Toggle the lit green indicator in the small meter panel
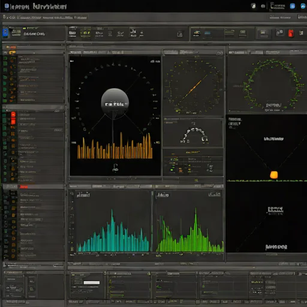The width and height of the screenshot is (307, 307). click(171, 170)
